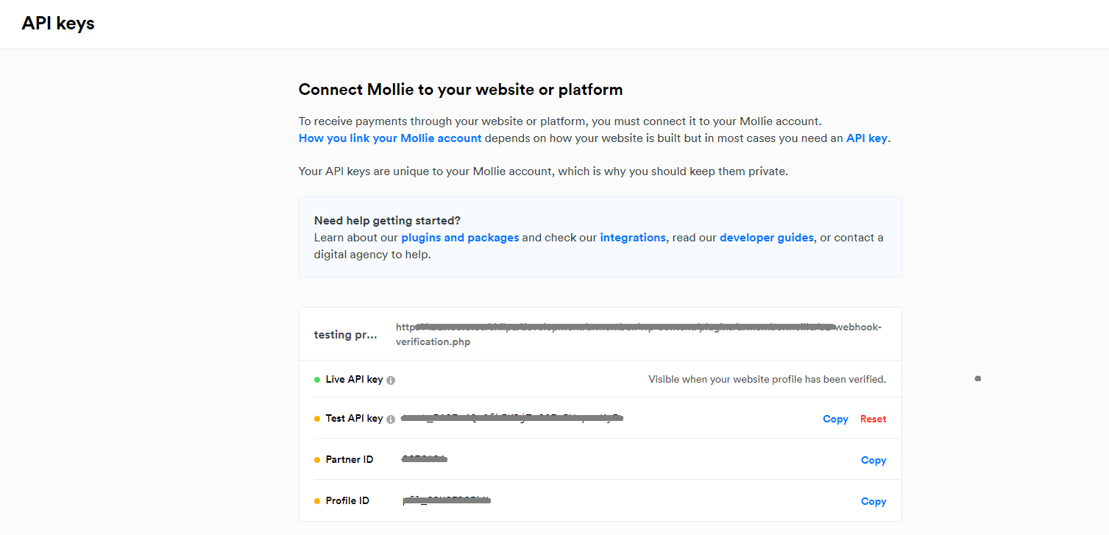
Task: Click the orange dot for Test API key
Action: (x=317, y=419)
